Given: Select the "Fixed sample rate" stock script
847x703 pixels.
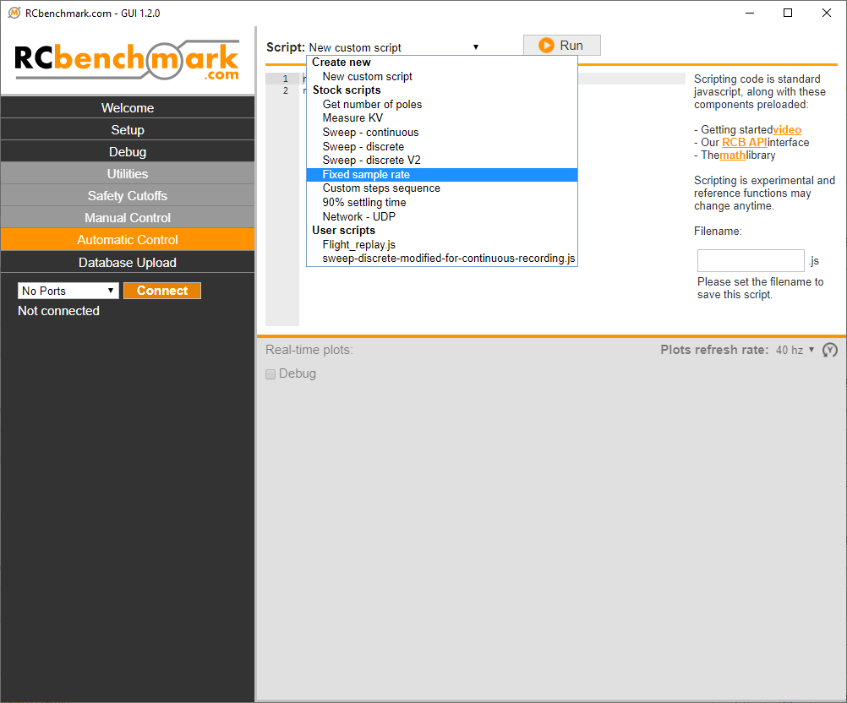Looking at the screenshot, I should tap(365, 174).
